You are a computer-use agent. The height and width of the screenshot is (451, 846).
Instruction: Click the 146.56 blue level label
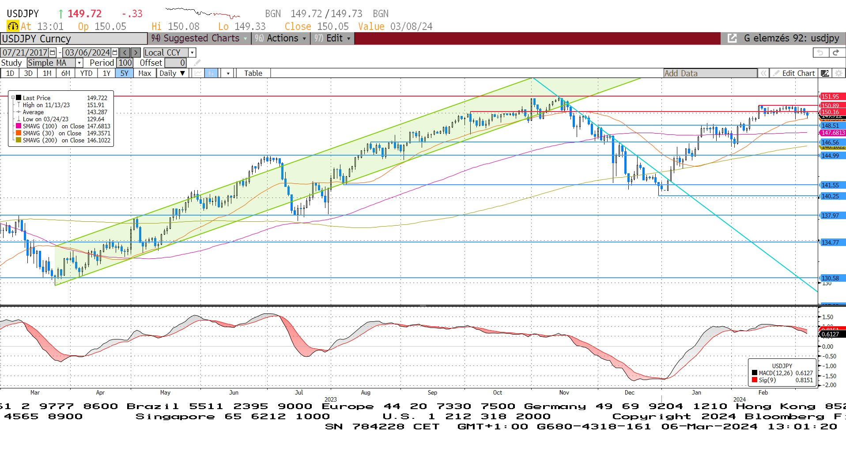coord(832,142)
